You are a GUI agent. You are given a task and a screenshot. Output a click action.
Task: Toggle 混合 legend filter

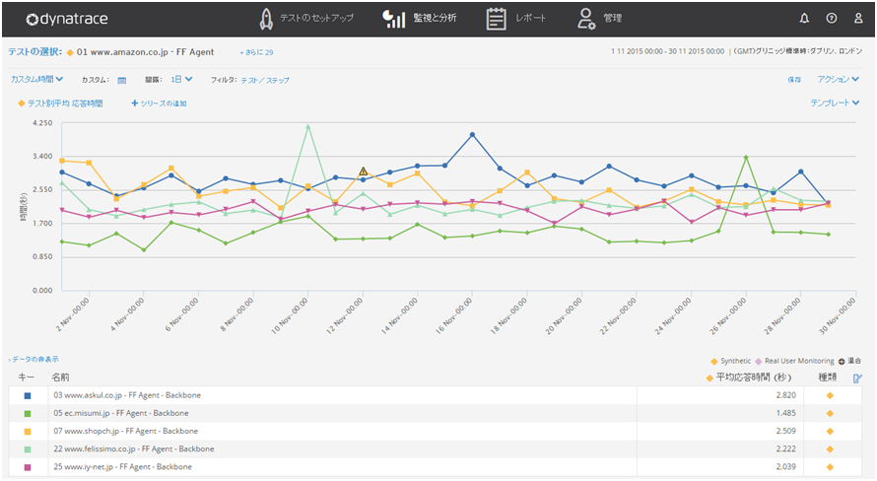click(849, 362)
